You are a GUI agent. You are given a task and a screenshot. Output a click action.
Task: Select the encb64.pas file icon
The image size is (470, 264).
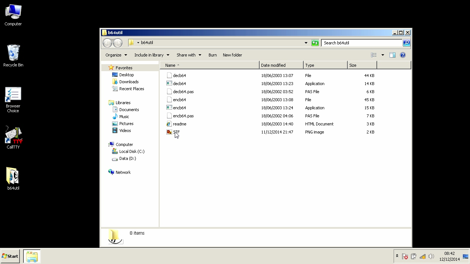[x=169, y=116]
